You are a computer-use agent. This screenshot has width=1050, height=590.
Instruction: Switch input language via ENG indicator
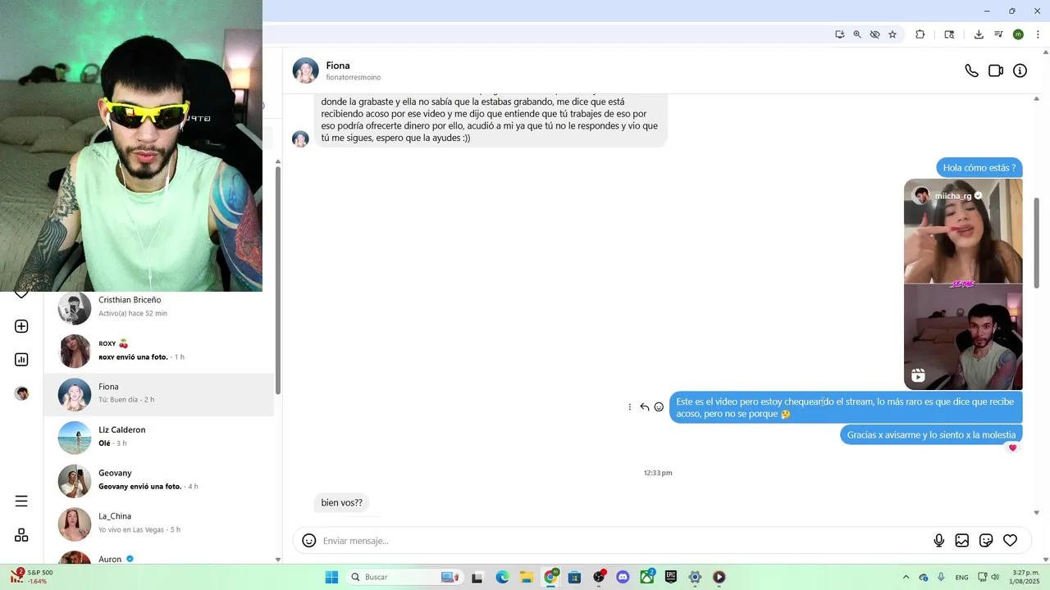click(961, 577)
